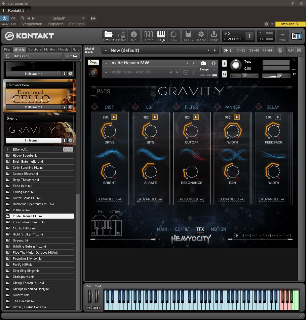Open the Quick load icon
Image resolution: width=306 pixels, height=320 pixels.
click(x=174, y=36)
